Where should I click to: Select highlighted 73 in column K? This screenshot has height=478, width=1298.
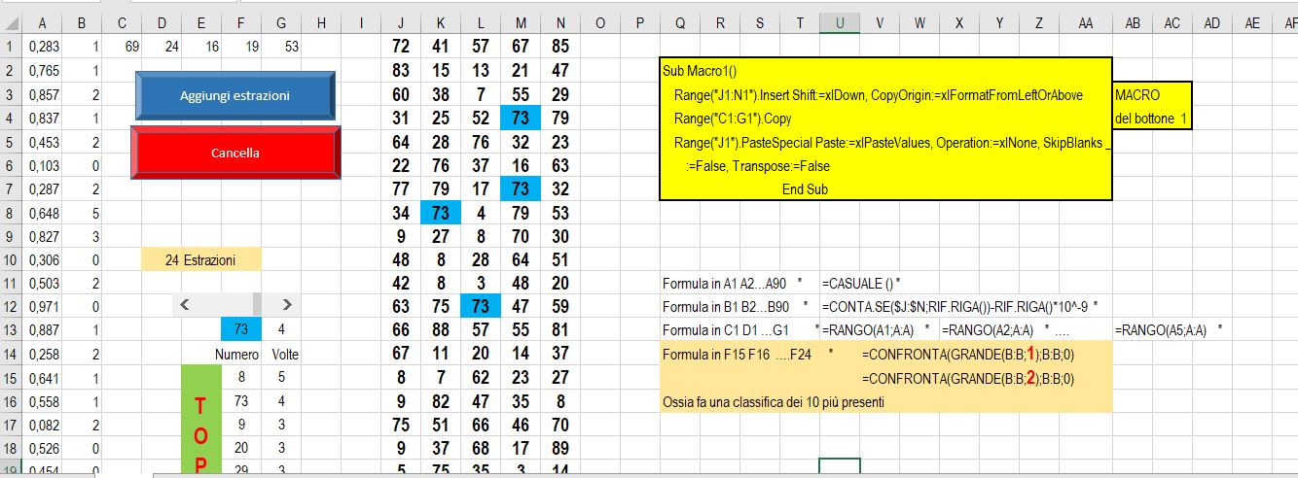point(441,212)
